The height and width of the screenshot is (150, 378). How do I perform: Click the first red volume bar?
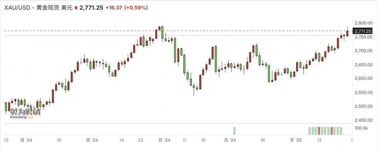(x=319, y=131)
